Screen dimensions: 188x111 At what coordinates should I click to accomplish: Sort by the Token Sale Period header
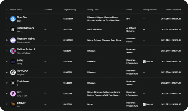(x=173, y=10)
